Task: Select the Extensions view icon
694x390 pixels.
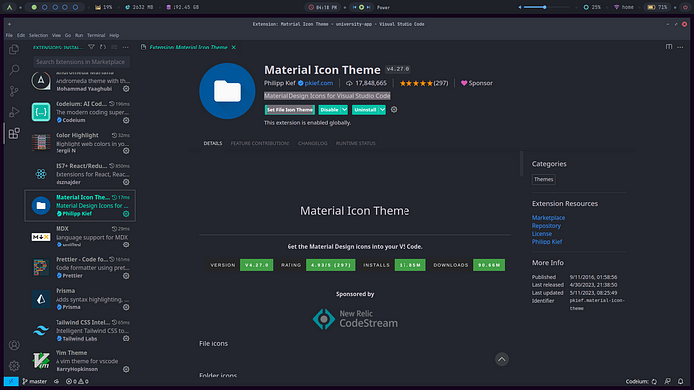Action: (x=14, y=133)
